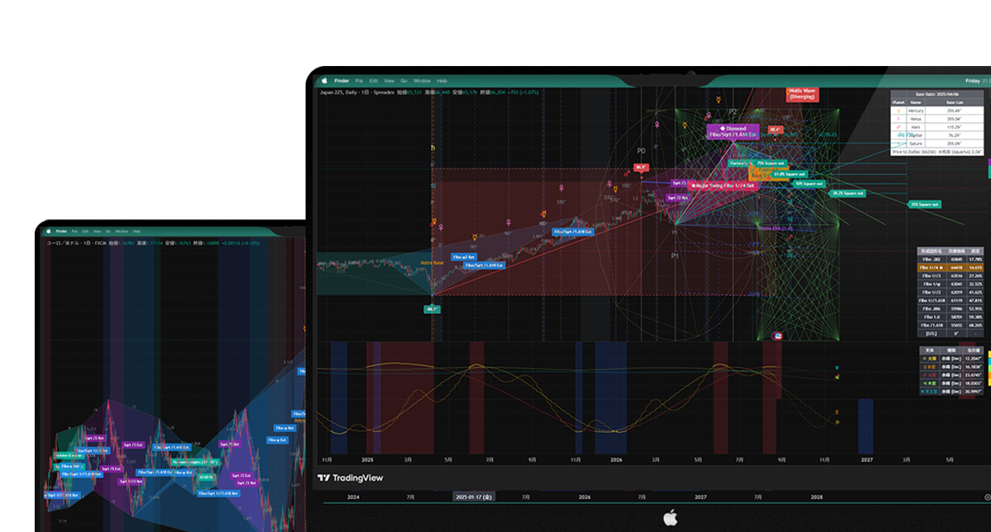Viewport: 991px width, 532px height.
Task: Click the red 86.5° angle label
Action: (x=641, y=167)
